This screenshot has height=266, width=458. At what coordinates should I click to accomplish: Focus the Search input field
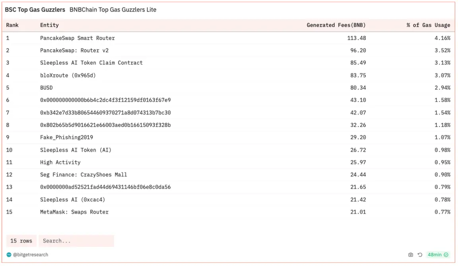[x=76, y=241]
